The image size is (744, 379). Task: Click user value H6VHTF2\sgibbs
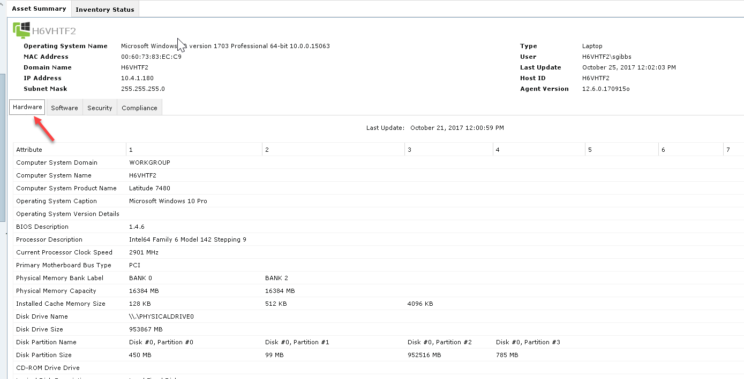607,57
